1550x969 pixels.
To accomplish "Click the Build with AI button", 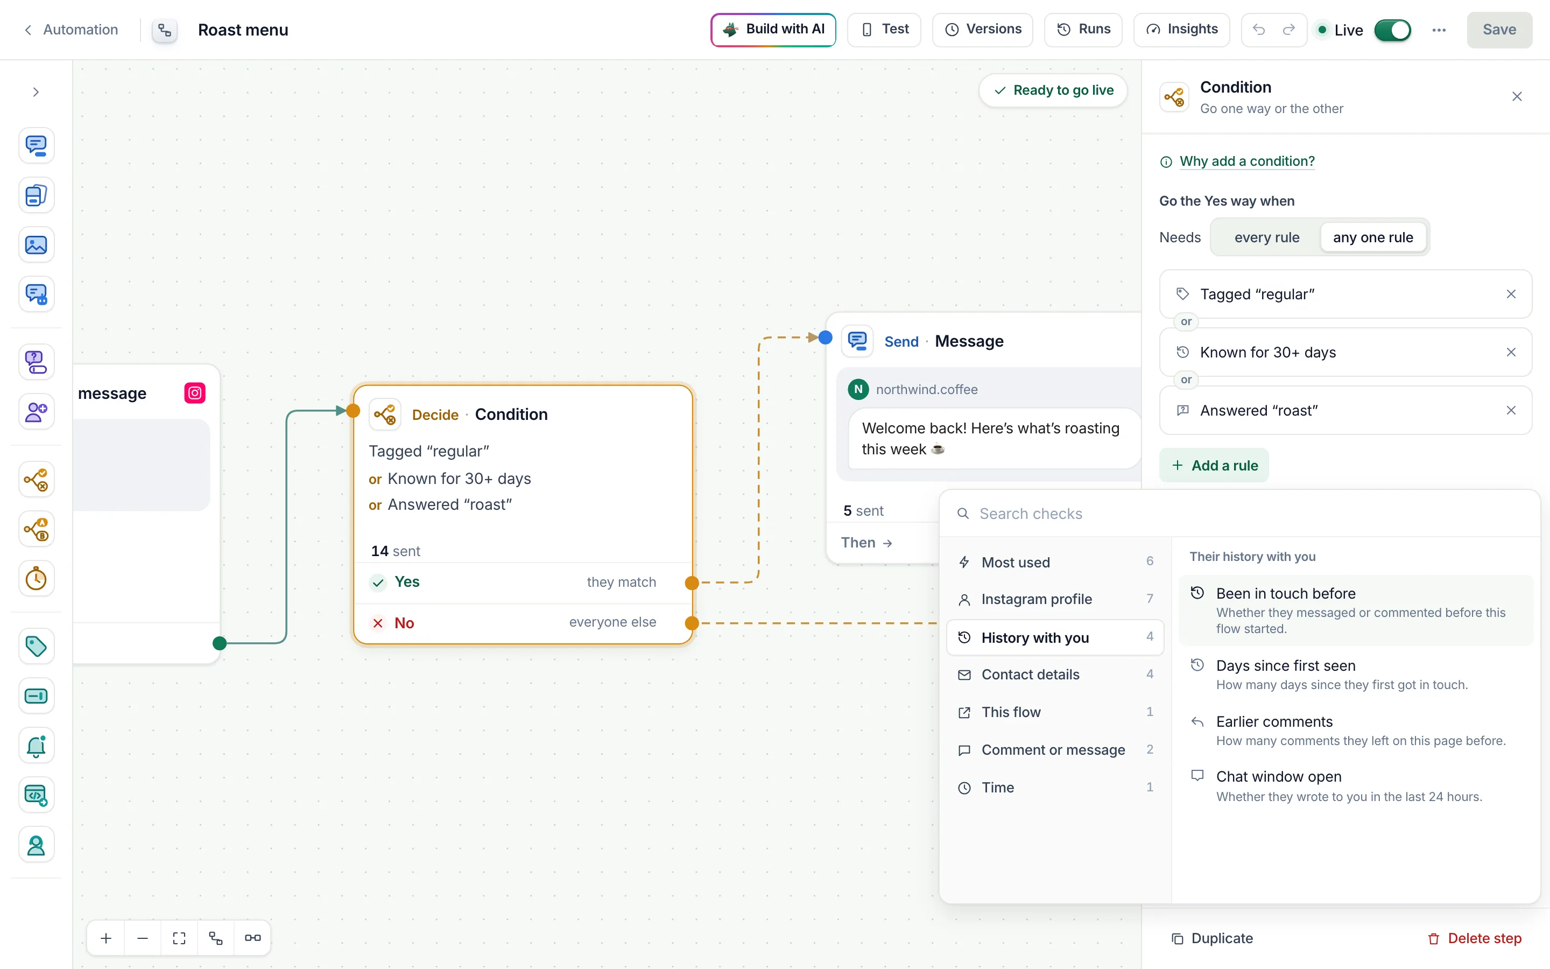I will tap(773, 30).
